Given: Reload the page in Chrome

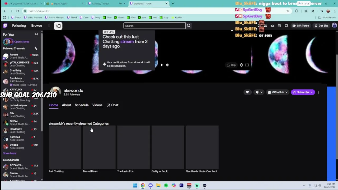Looking at the screenshot, I should coord(17,11).
